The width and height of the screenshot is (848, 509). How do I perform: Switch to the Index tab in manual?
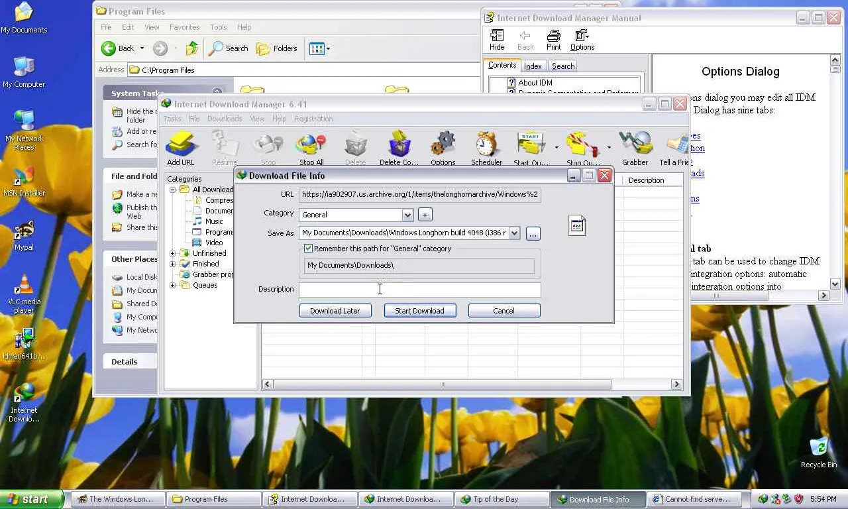click(x=533, y=66)
